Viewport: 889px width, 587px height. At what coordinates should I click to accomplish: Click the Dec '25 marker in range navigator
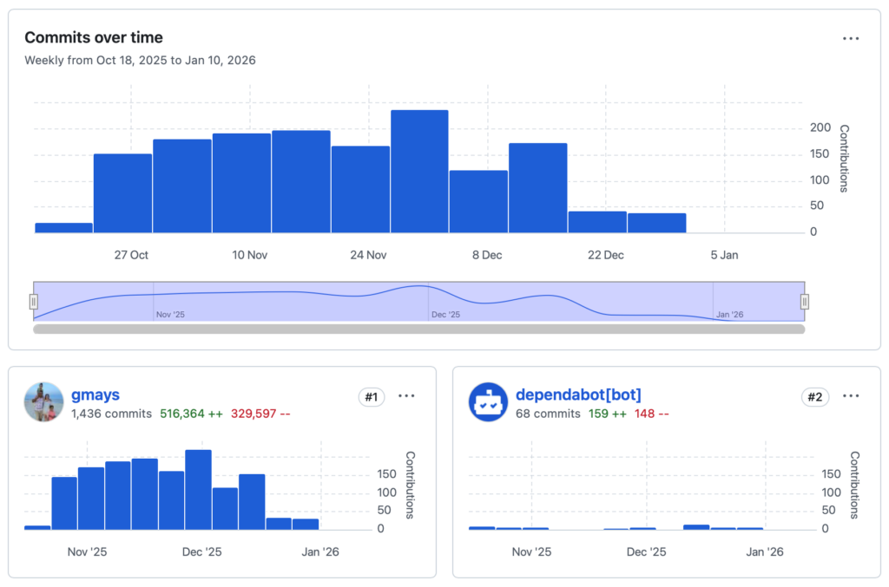click(445, 315)
